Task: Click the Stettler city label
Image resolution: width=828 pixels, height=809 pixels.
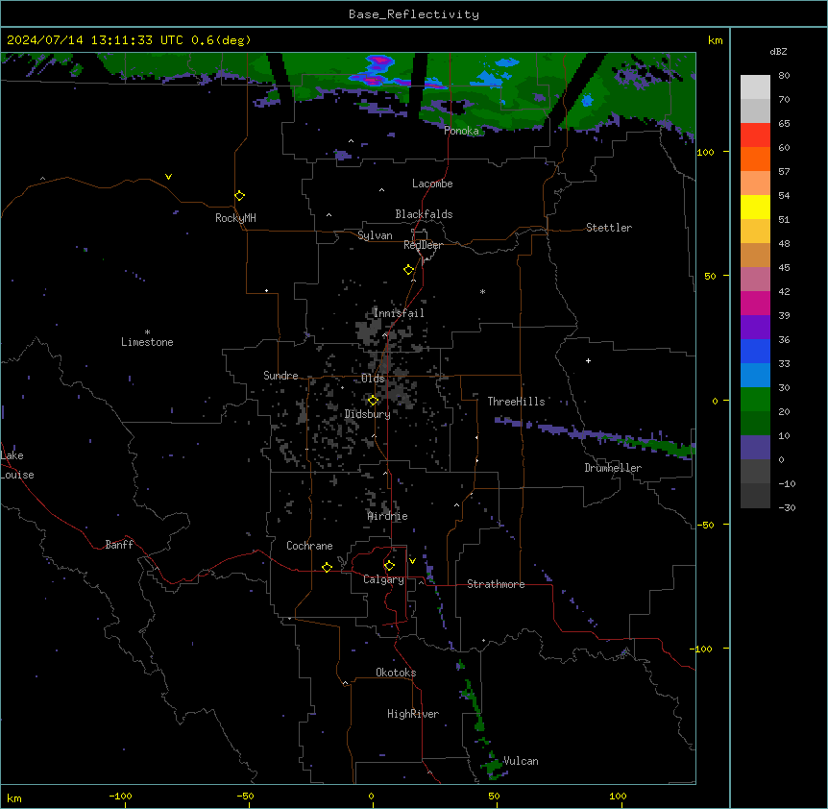Action: pos(609,228)
